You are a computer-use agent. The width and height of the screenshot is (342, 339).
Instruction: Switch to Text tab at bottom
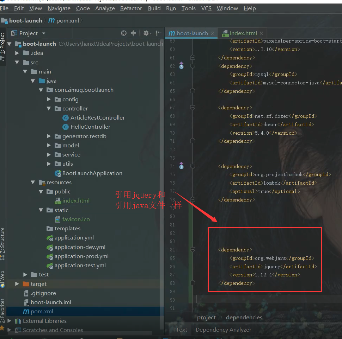click(x=182, y=330)
